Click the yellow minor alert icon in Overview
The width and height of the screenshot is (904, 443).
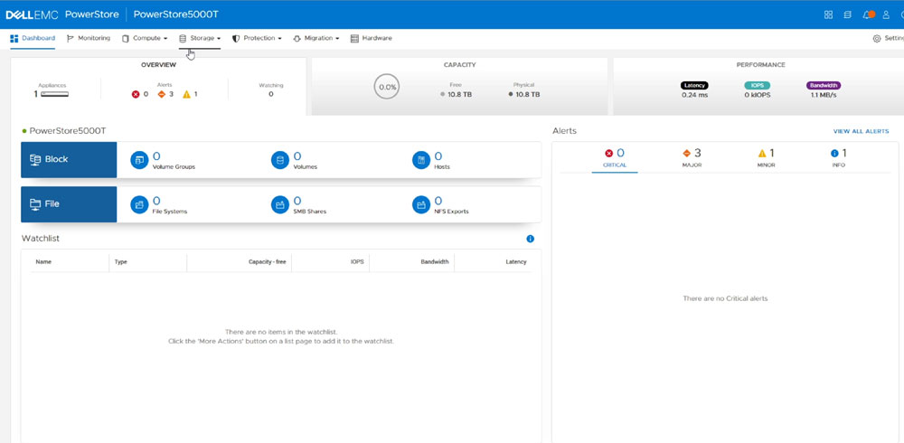[186, 94]
